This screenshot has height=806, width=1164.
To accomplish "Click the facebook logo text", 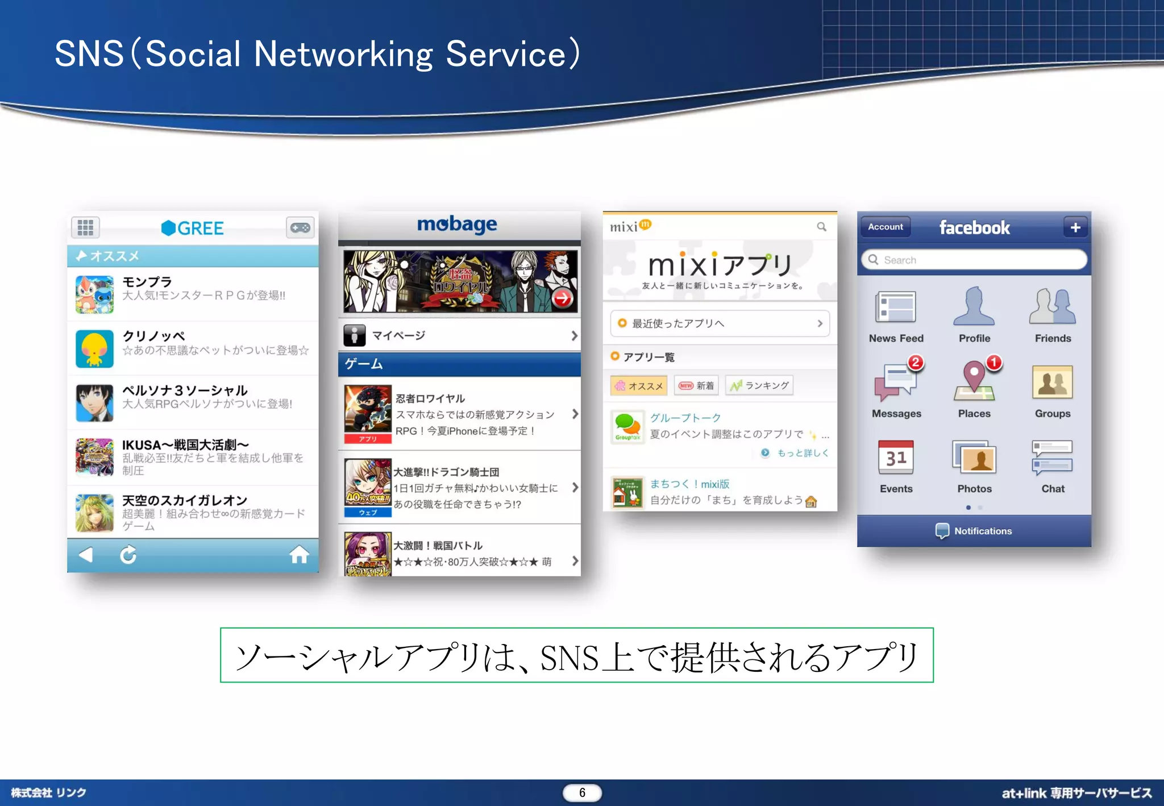I will (x=974, y=227).
